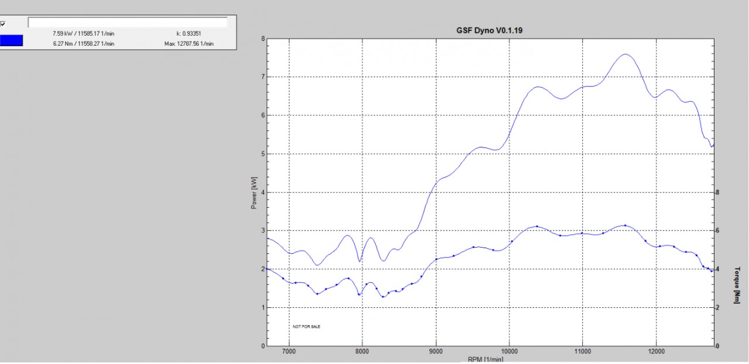Click the torque curve peak marker near 11600 RPM
749x364 pixels.
click(625, 225)
